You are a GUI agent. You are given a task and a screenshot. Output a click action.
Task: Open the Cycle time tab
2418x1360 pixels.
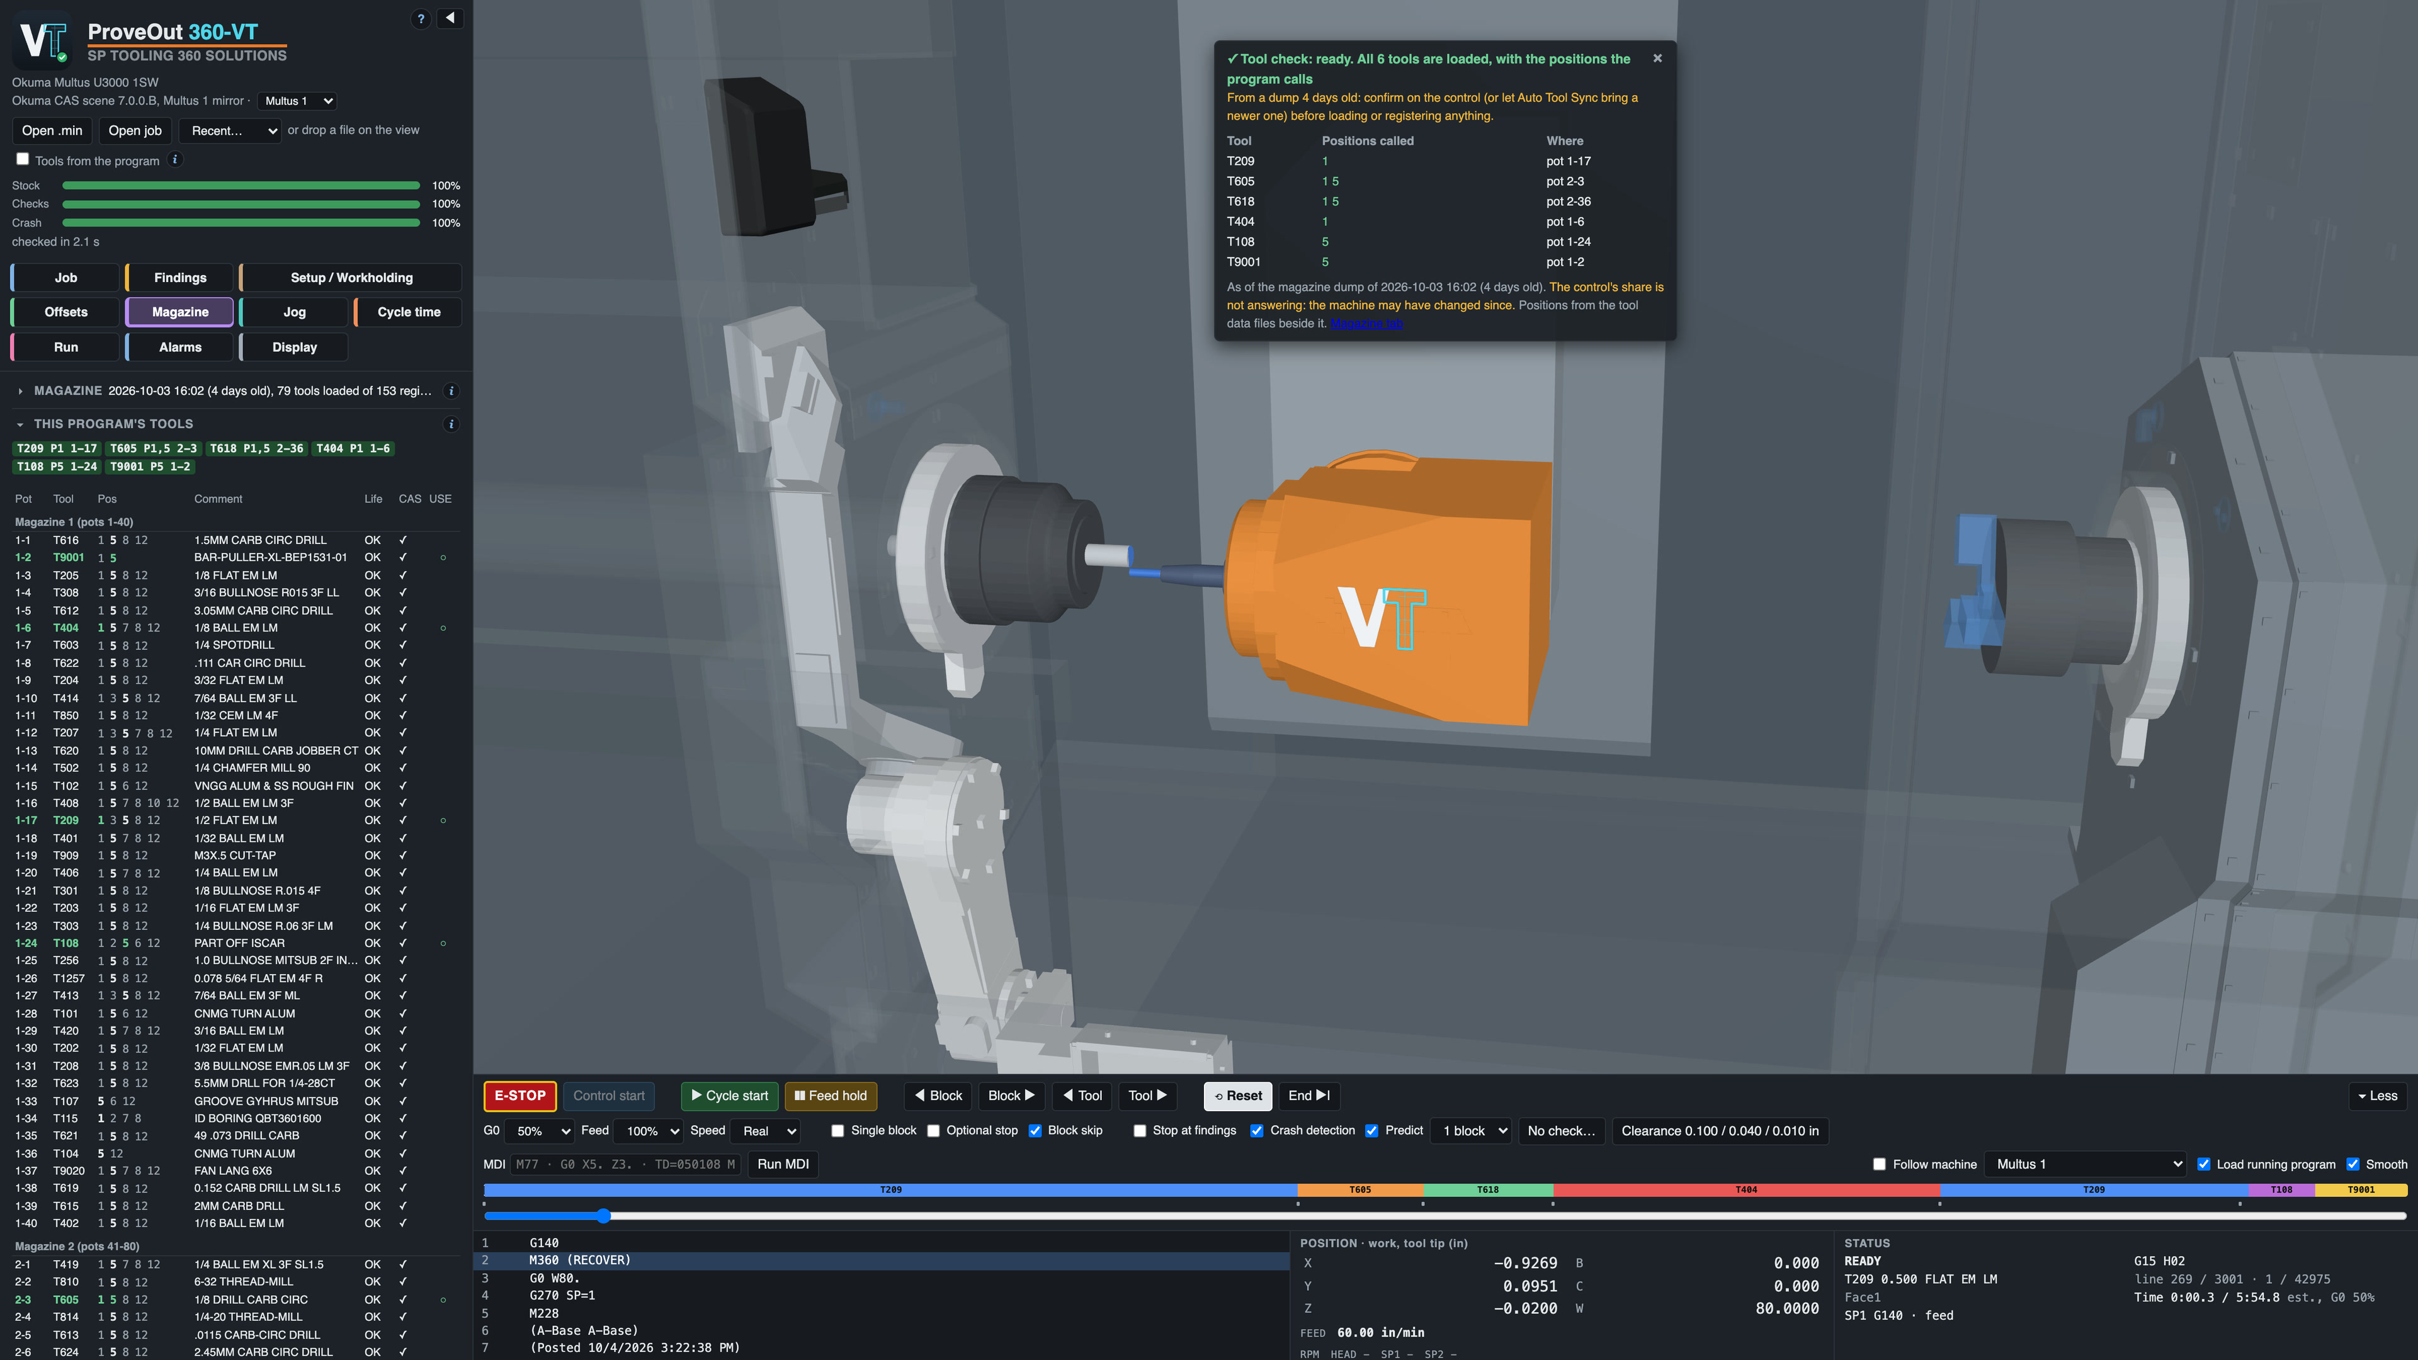(x=407, y=312)
